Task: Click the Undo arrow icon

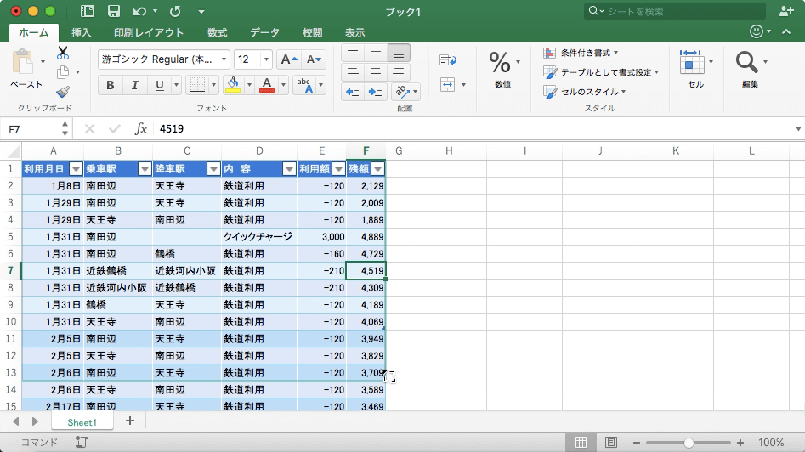Action: click(x=139, y=11)
